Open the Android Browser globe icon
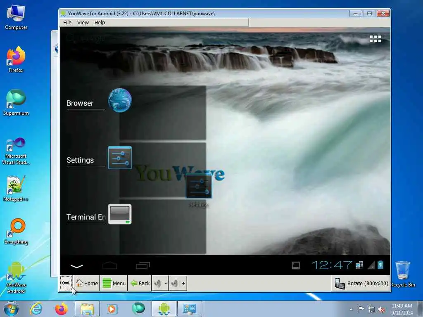The image size is (423, 317). (120, 100)
